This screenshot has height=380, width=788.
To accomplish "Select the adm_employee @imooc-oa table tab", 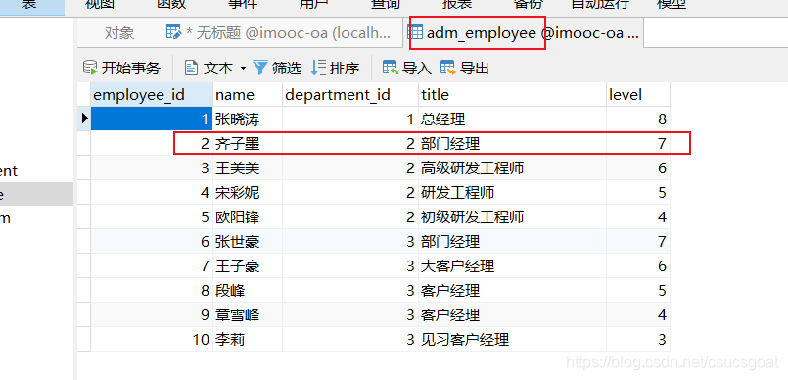I will coord(523,33).
